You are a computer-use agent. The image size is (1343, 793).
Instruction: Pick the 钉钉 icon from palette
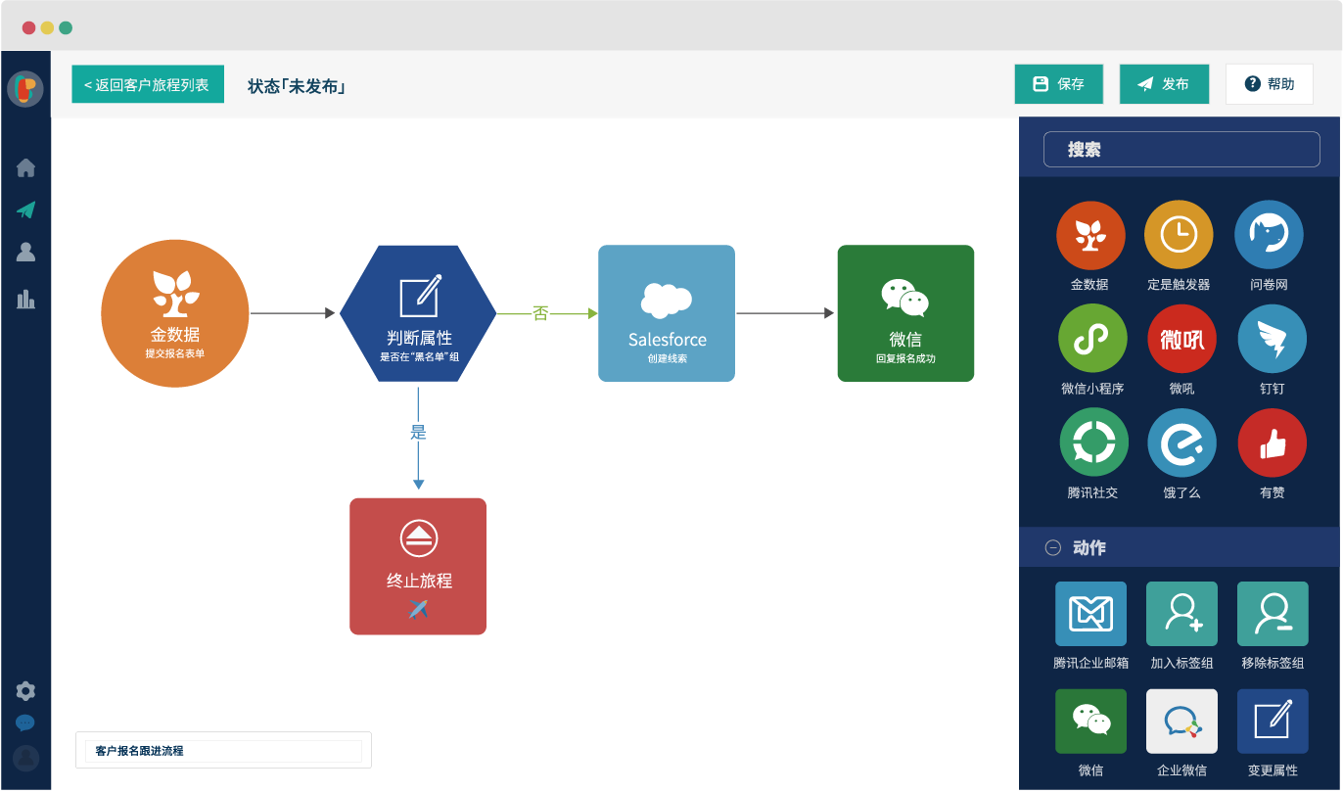1273,339
